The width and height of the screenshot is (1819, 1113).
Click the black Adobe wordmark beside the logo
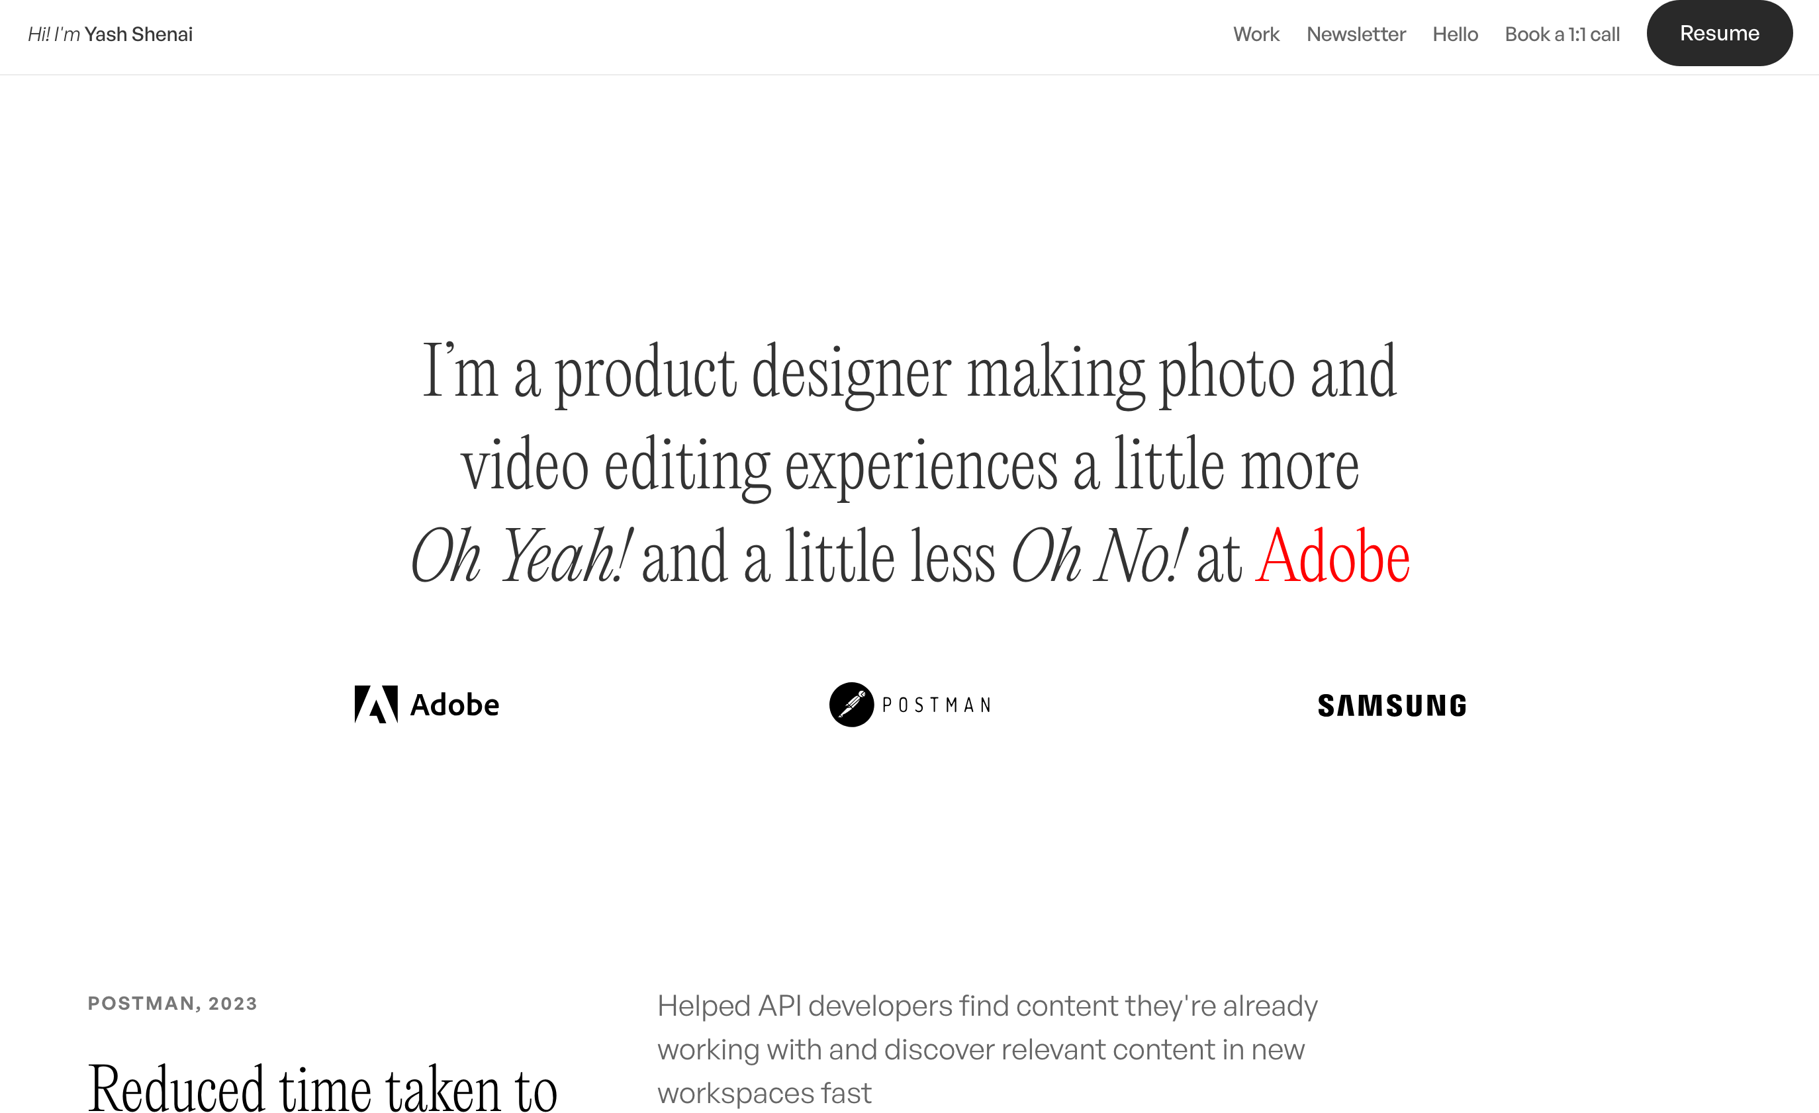tap(455, 705)
